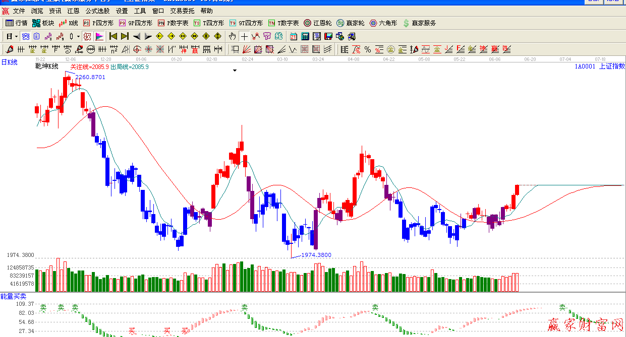Toggle the red framed pattern button

87,36
